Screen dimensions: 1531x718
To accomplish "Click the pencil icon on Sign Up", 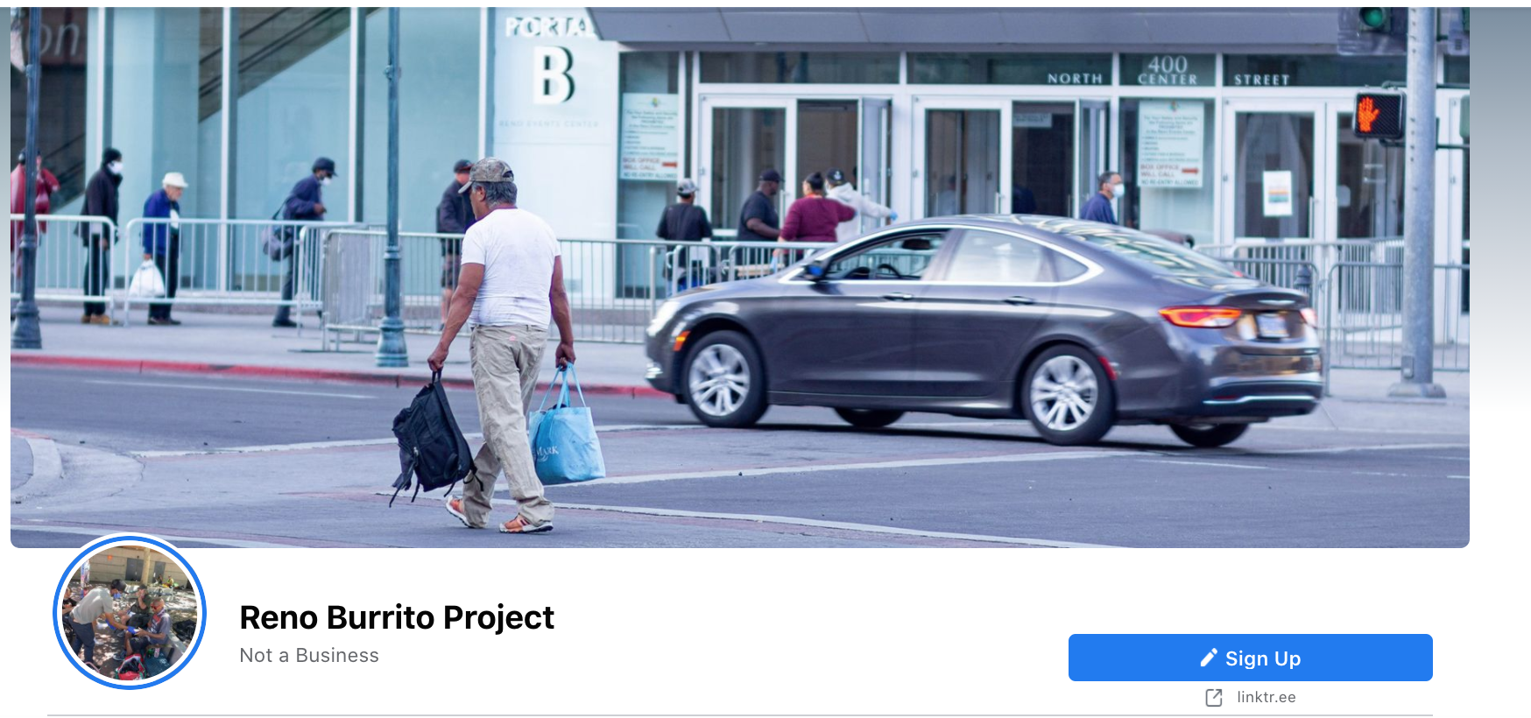I will point(1209,658).
